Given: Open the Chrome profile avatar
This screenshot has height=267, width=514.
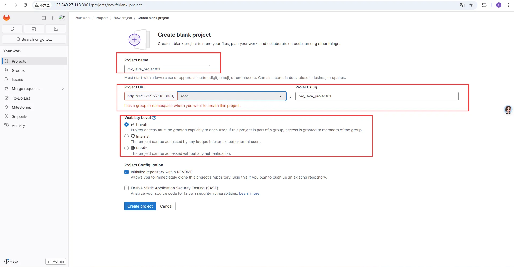Looking at the screenshot, I should click(x=499, y=5).
